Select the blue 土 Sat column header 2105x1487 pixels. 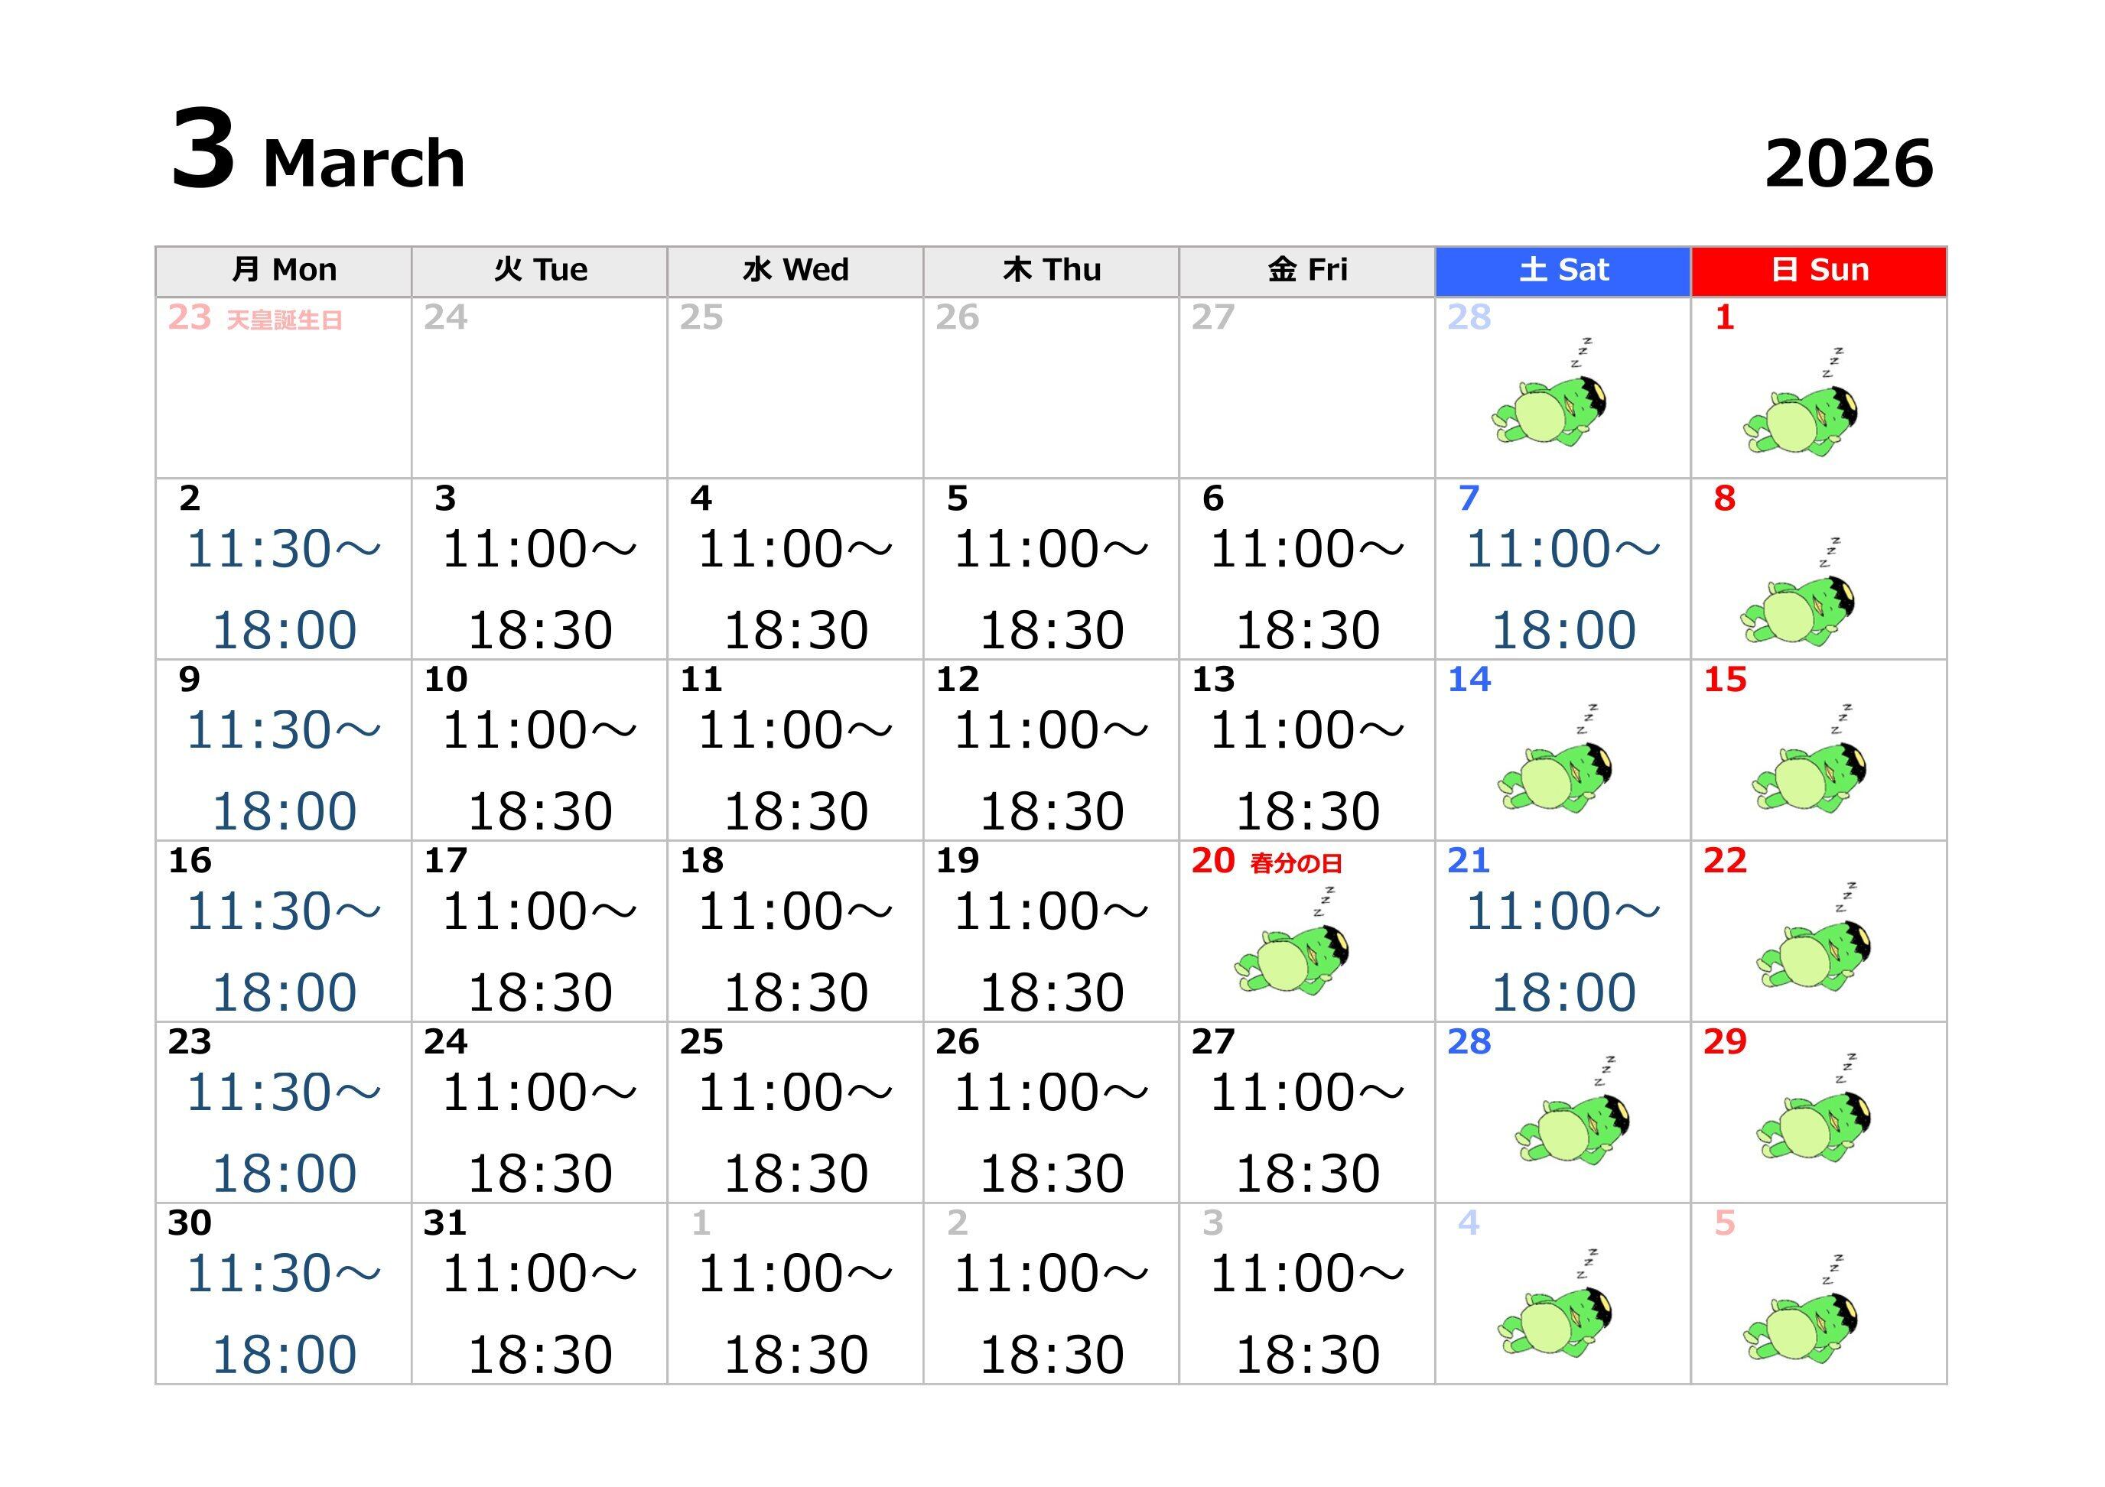point(1563,271)
